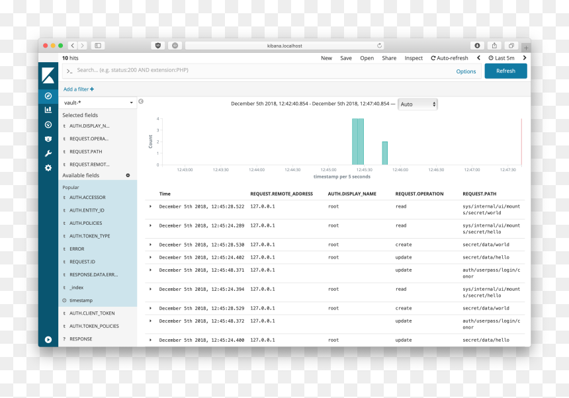This screenshot has height=398, width=569.
Task: Toggle the browser sidebar button
Action: coord(98,46)
